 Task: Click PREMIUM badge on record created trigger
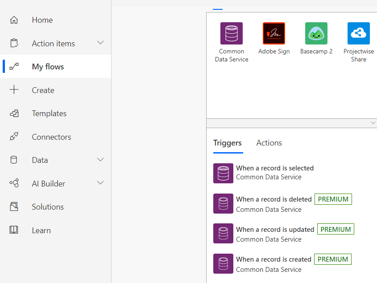pyautogui.click(x=333, y=259)
